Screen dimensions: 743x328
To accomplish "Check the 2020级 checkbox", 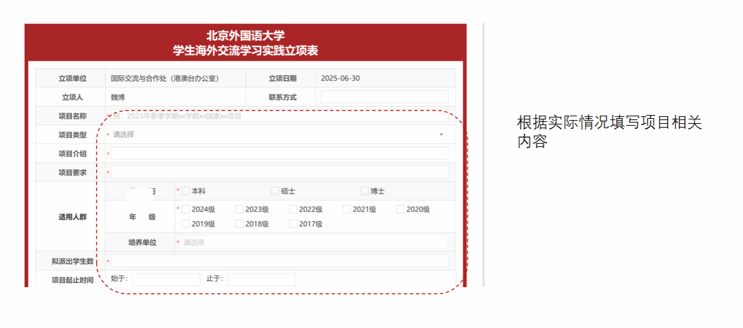I will pos(400,209).
